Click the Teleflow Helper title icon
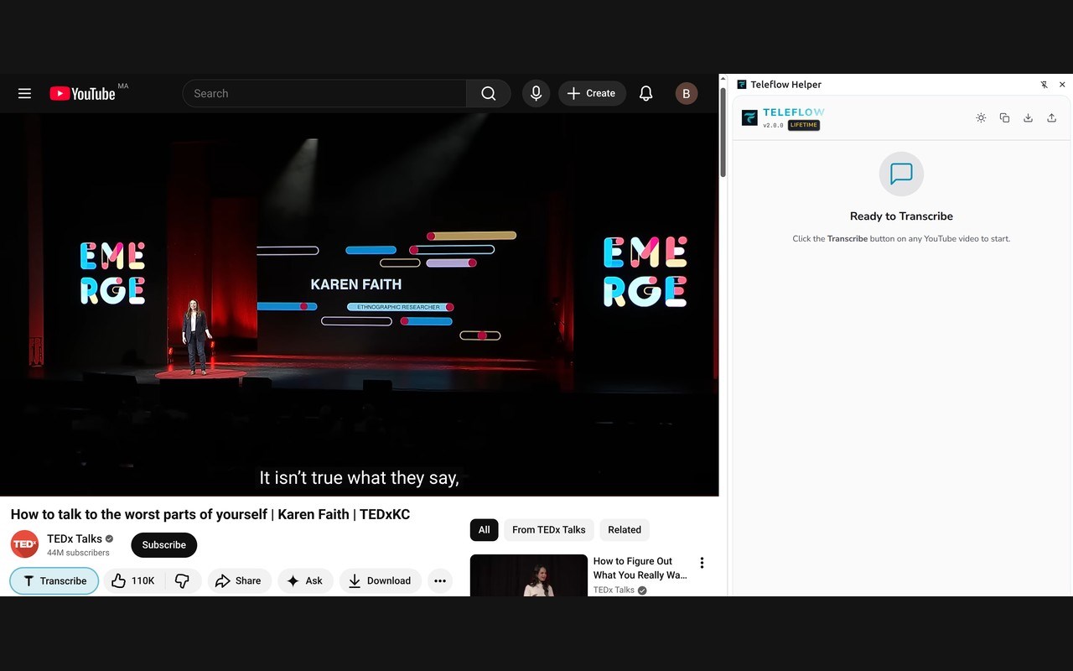Viewport: 1073px width, 671px height. click(742, 85)
